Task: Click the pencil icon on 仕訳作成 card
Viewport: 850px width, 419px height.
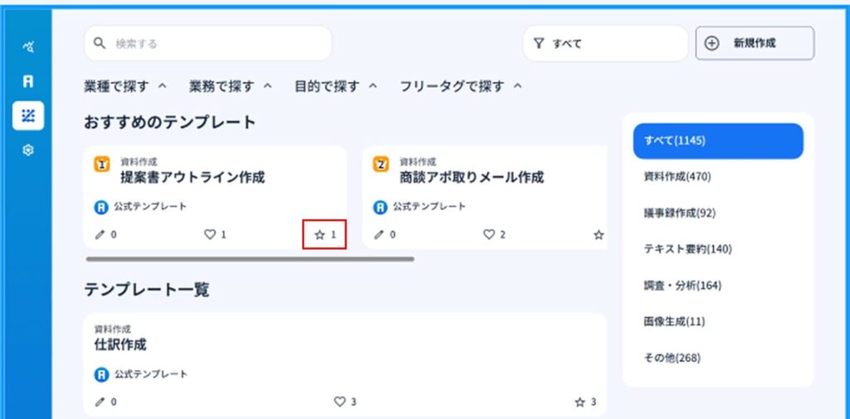Action: click(x=100, y=402)
